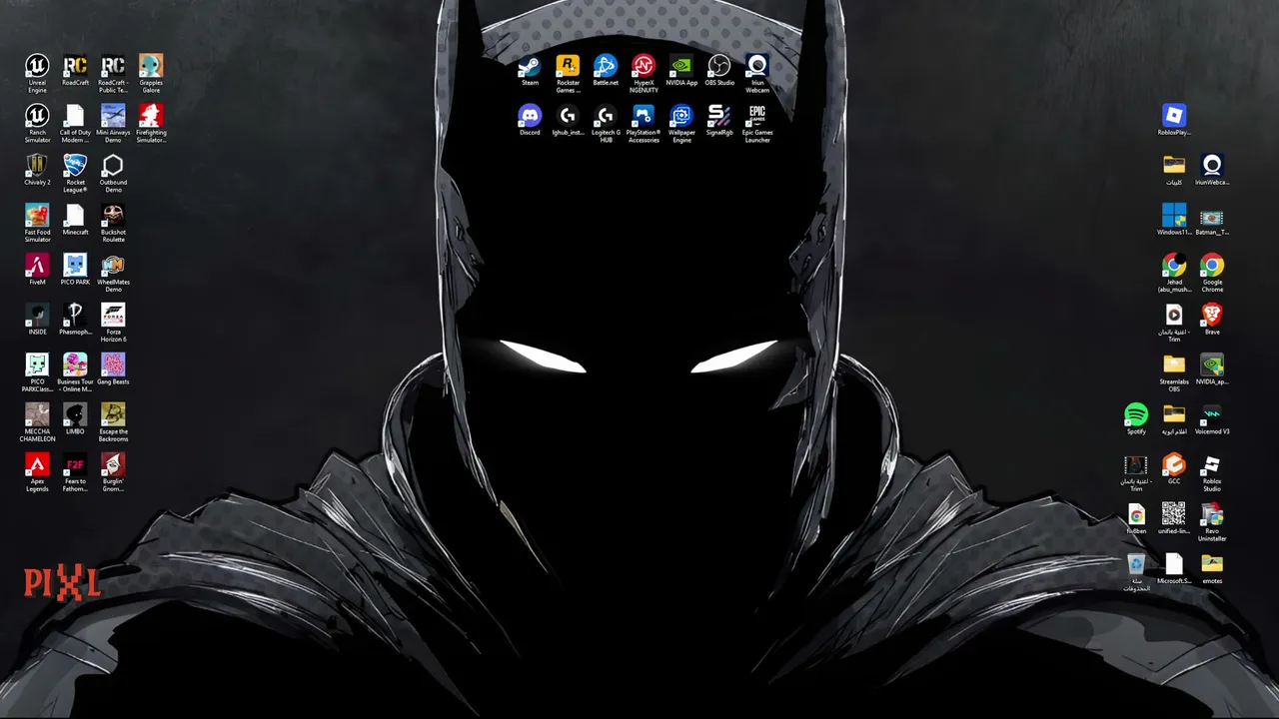Image resolution: width=1279 pixels, height=719 pixels.
Task: Open the Google Chrome shortcut
Action: tap(1212, 273)
